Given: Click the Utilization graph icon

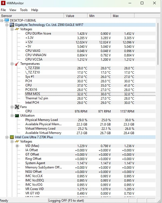Looking at the screenshot, I should click(17, 116).
